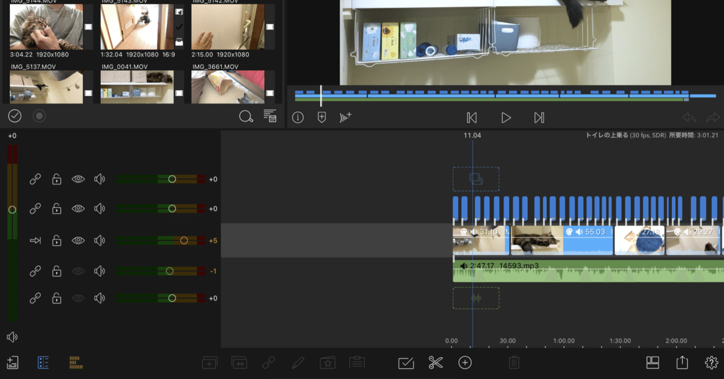Open the add media library icon
Image resolution: width=724 pixels, height=379 pixels.
click(12, 363)
